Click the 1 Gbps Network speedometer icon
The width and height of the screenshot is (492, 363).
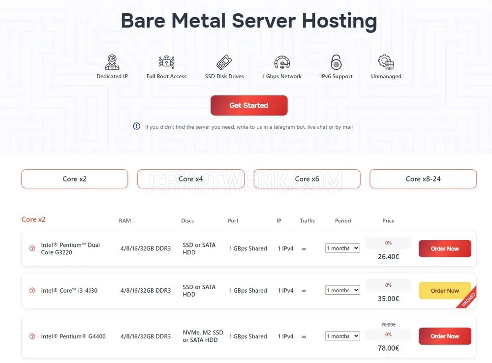(282, 62)
